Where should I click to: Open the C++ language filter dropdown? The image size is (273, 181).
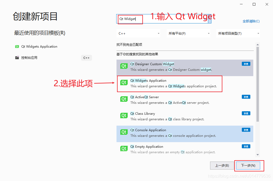point(138,33)
